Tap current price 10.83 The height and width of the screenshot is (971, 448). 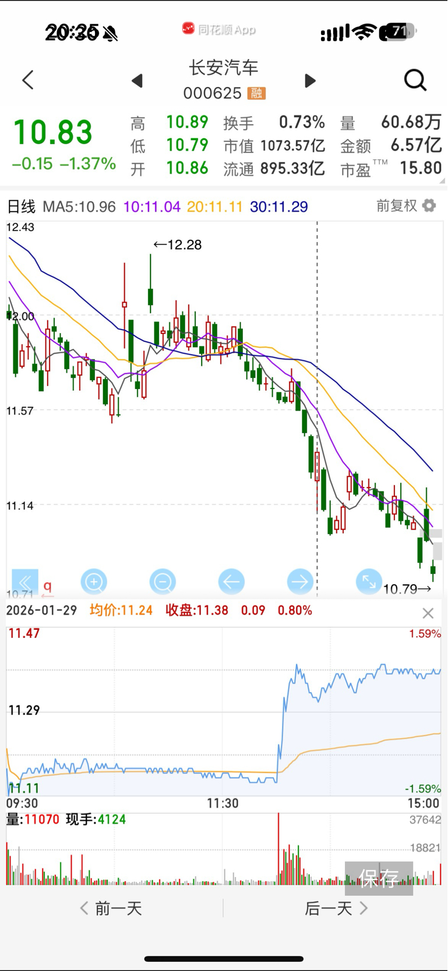point(52,132)
